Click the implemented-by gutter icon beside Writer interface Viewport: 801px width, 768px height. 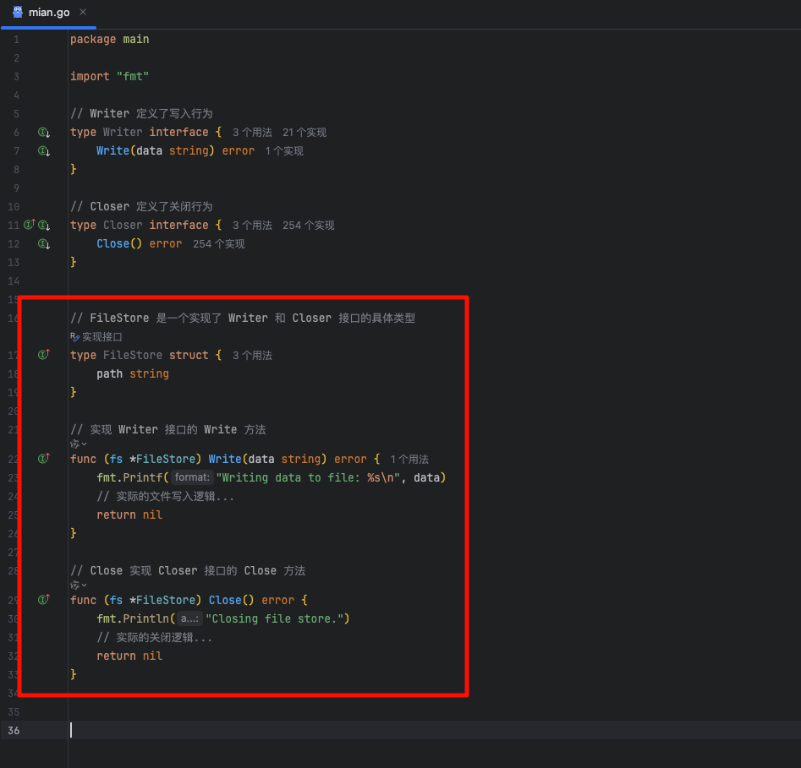click(44, 133)
